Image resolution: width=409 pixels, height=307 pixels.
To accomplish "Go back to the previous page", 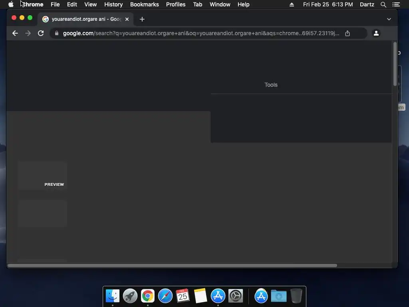I will coord(15,33).
